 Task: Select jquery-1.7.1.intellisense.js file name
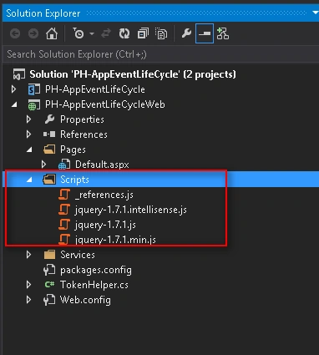coord(131,210)
